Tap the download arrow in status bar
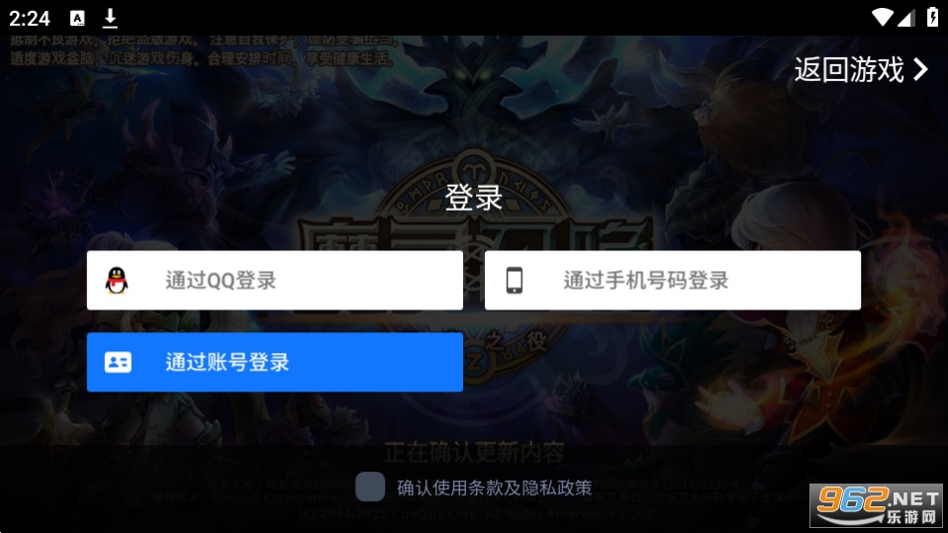 tap(110, 18)
